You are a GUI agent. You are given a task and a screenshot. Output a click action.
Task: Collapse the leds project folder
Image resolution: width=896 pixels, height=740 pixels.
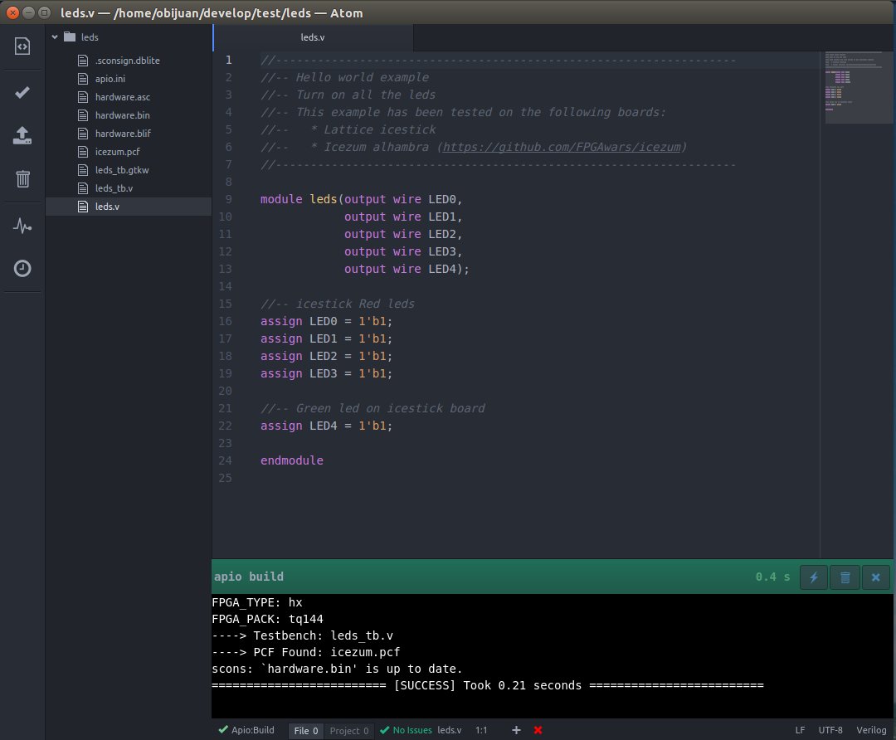pyautogui.click(x=55, y=37)
